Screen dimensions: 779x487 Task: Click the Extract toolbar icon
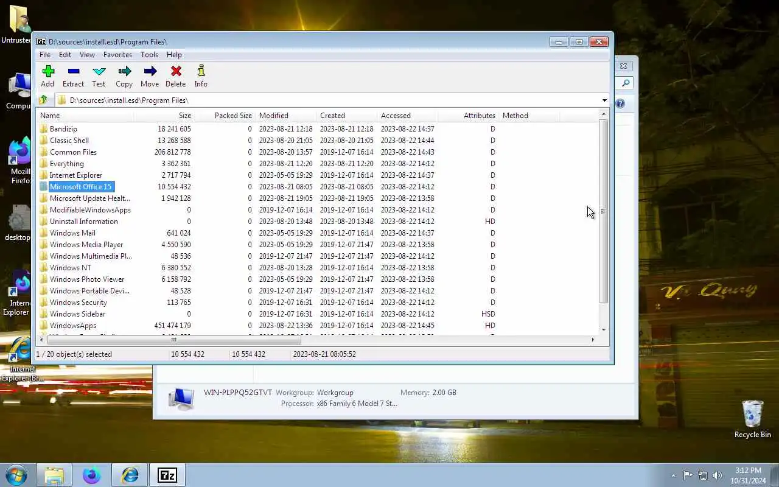74,71
